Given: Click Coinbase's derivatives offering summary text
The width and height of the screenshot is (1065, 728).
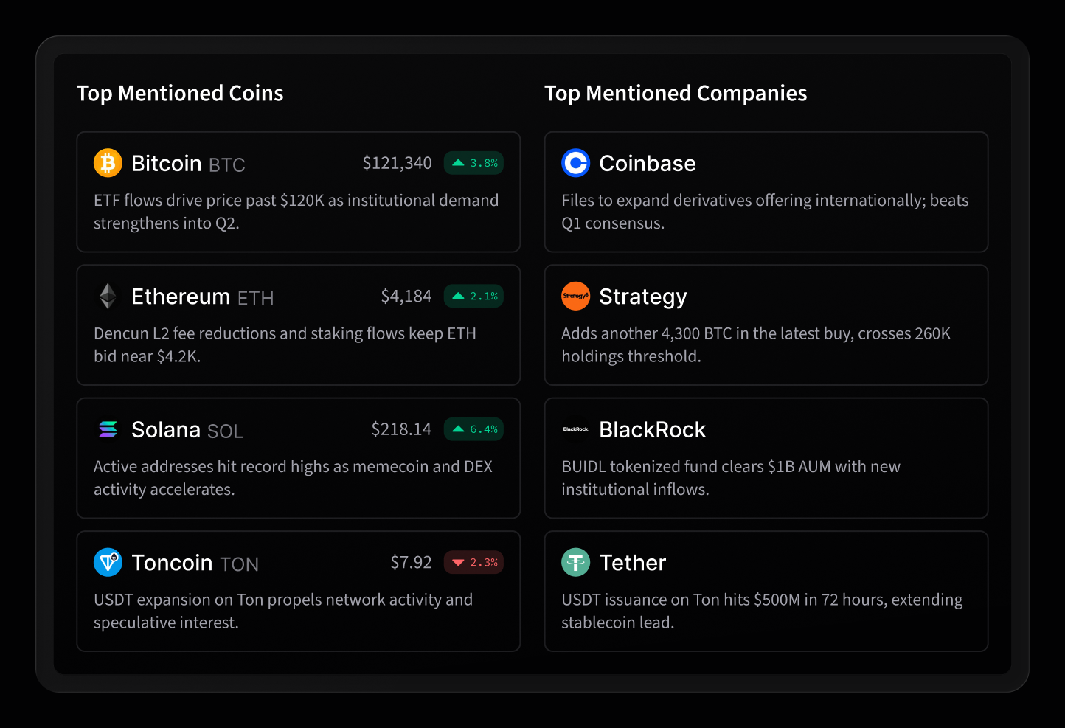Looking at the screenshot, I should point(765,212).
